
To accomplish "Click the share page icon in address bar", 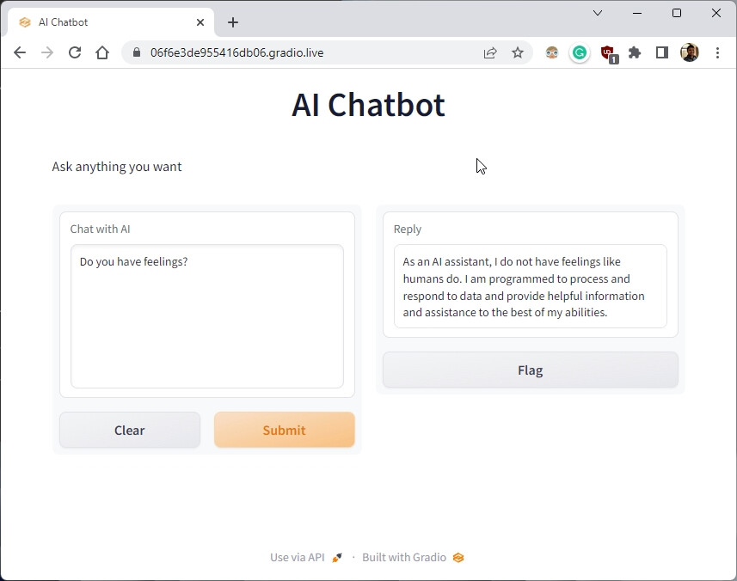I will click(490, 52).
